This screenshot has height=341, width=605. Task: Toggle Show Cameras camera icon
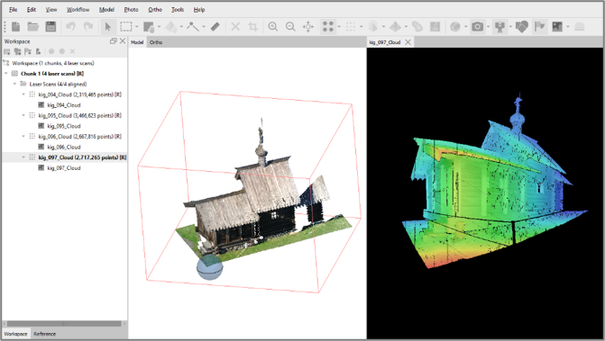[x=477, y=27]
